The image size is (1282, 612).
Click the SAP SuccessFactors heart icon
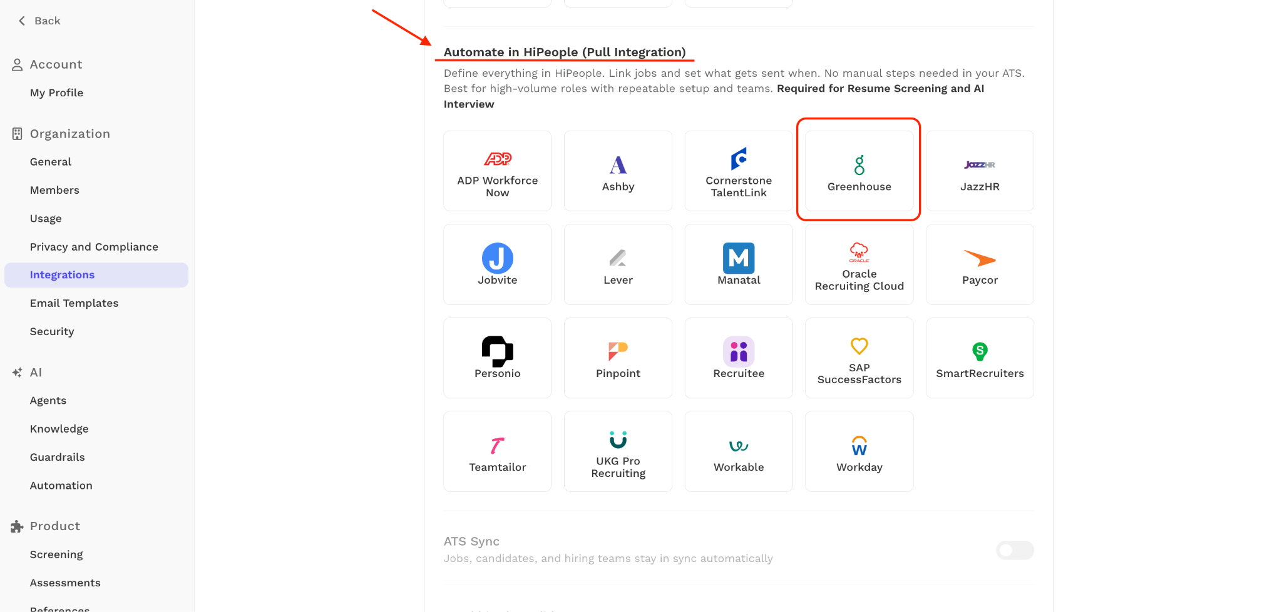(859, 346)
